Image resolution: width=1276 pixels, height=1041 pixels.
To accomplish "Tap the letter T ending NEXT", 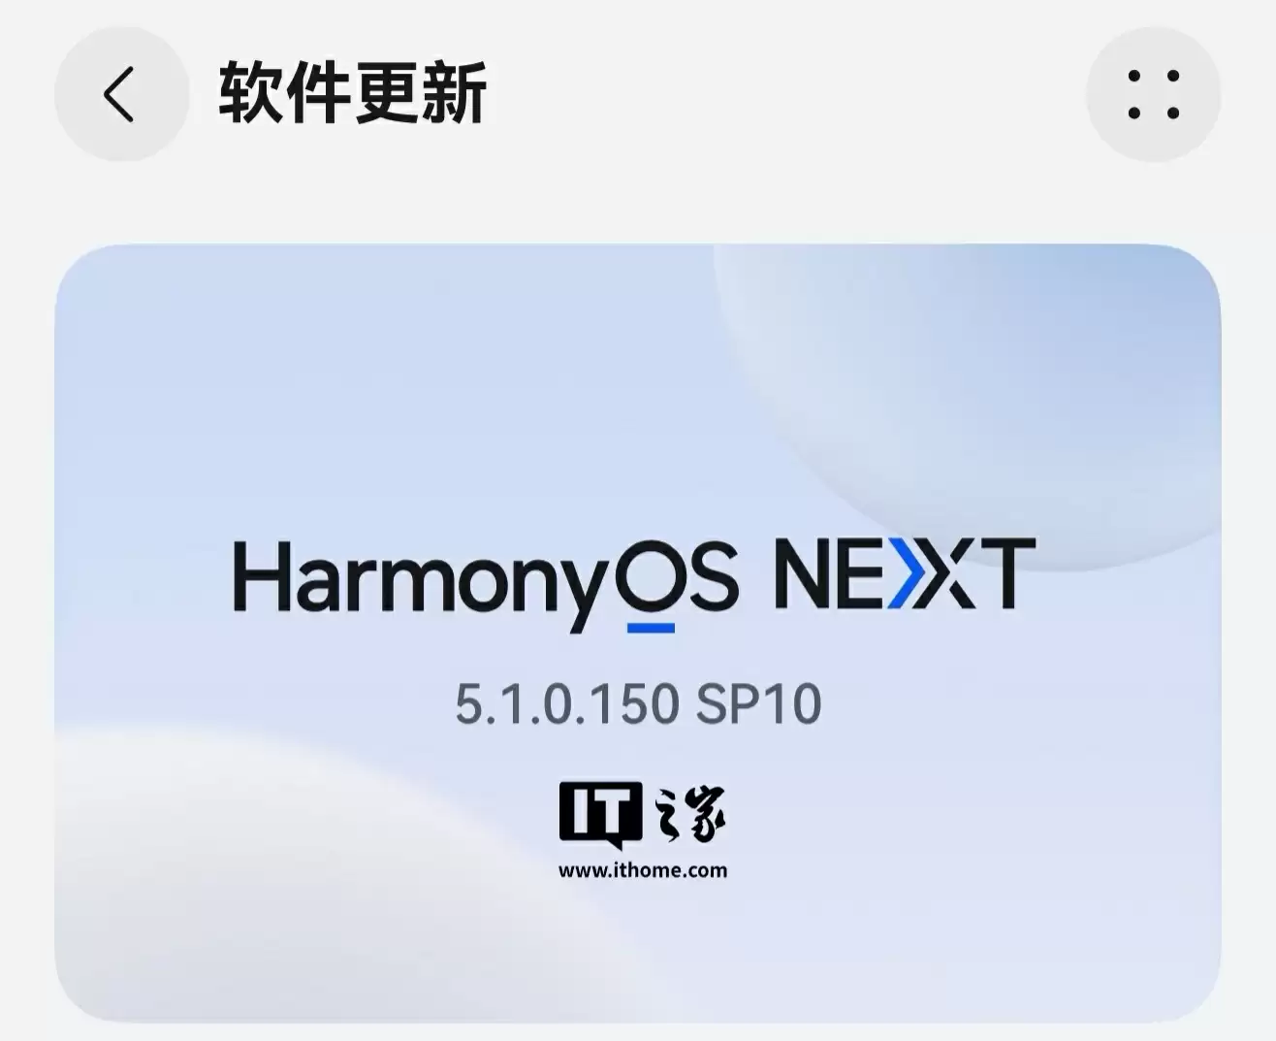I will pos(1003,573).
